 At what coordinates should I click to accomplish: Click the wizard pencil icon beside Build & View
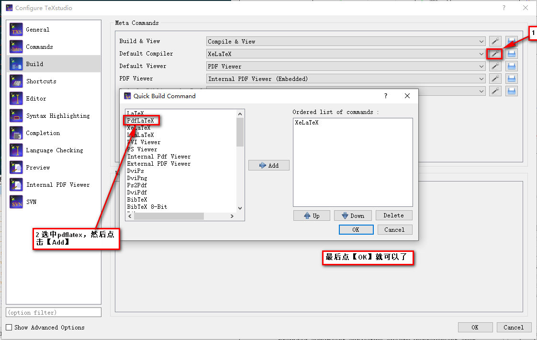495,41
